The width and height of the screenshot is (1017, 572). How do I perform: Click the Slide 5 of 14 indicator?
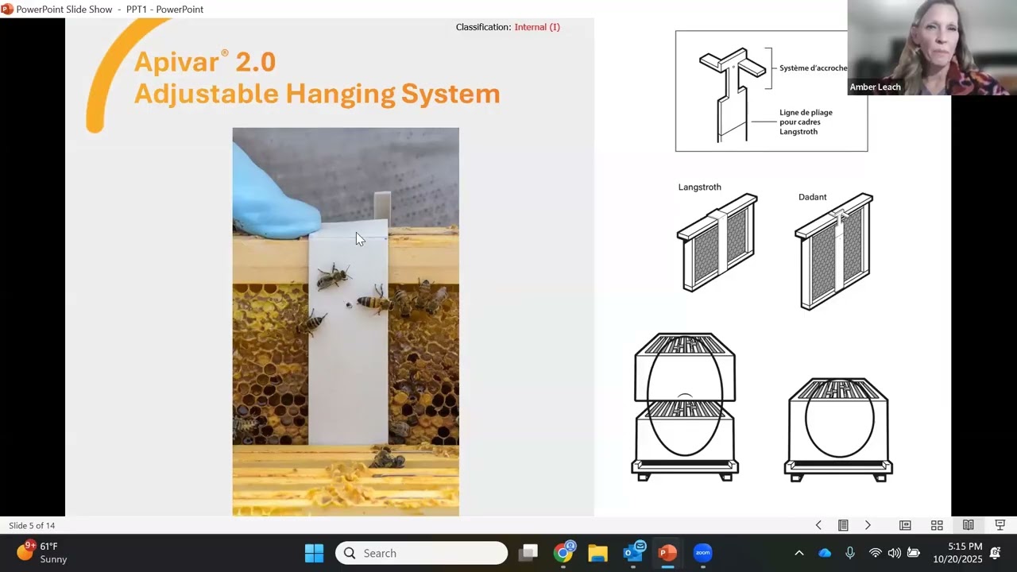pyautogui.click(x=32, y=525)
